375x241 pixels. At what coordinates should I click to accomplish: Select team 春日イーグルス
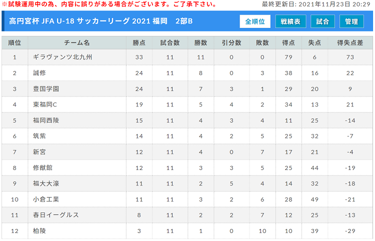[56, 215]
